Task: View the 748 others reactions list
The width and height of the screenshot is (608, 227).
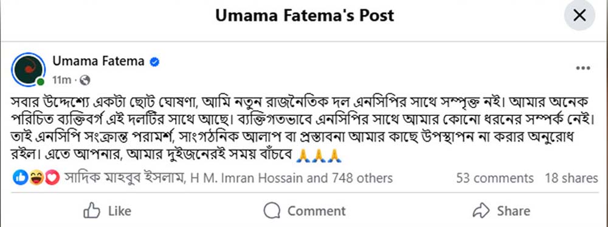Action: pyautogui.click(x=362, y=178)
